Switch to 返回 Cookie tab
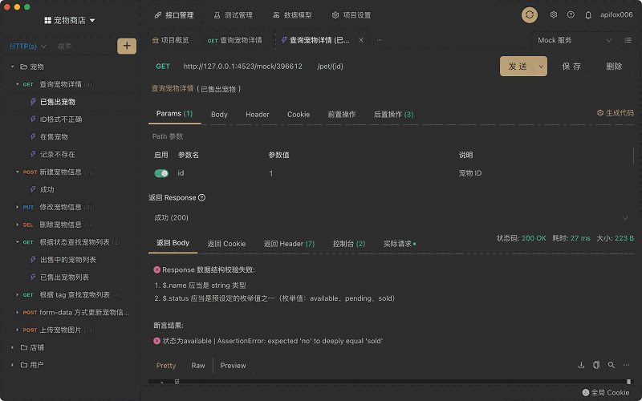This screenshot has width=642, height=401. [x=226, y=244]
